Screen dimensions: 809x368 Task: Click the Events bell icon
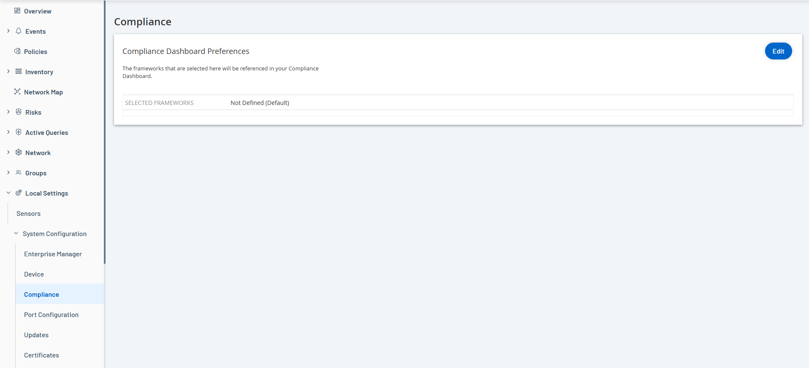click(x=19, y=31)
